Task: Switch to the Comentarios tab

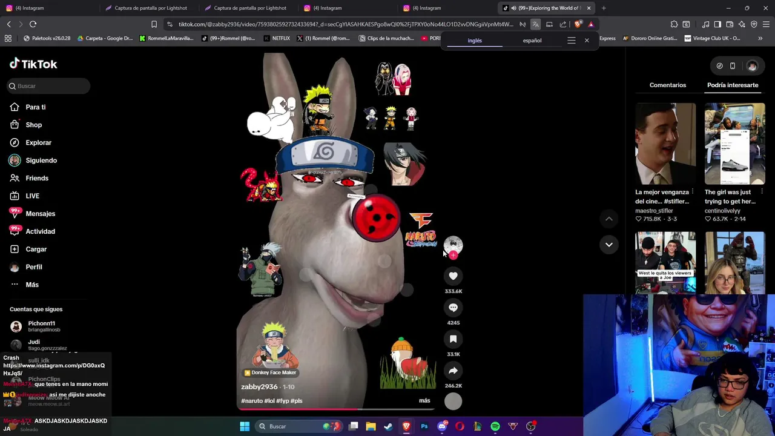Action: pos(668,85)
